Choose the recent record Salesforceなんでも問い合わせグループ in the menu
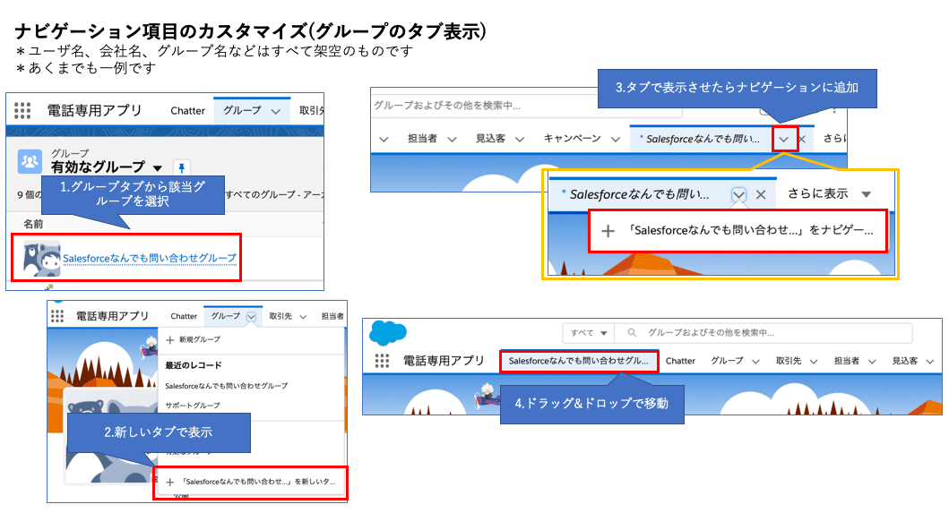 pyautogui.click(x=227, y=385)
